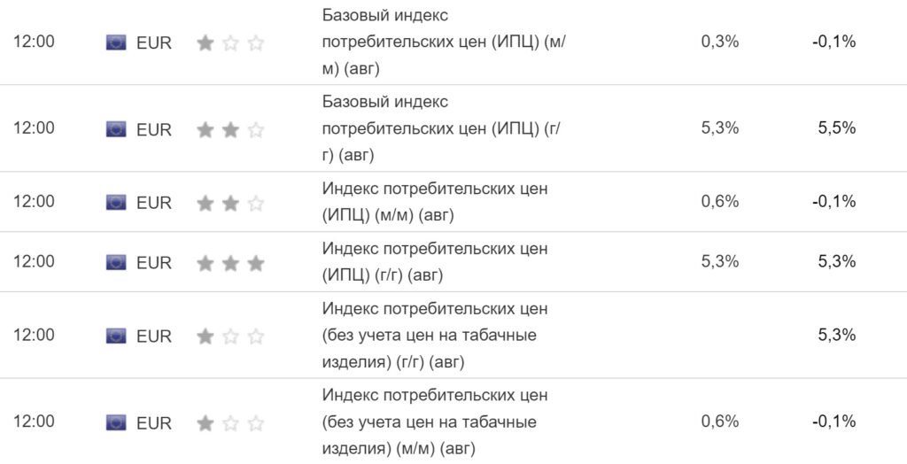Viewport: 907px width, 464px height.
Task: Open Индекс потребительских цен (ИПЦ) (г/г) event
Action: (434, 262)
